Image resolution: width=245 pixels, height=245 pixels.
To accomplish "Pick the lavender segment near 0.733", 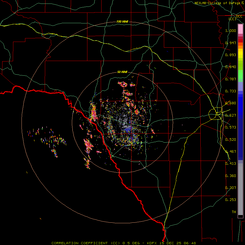I will coord(240,87).
